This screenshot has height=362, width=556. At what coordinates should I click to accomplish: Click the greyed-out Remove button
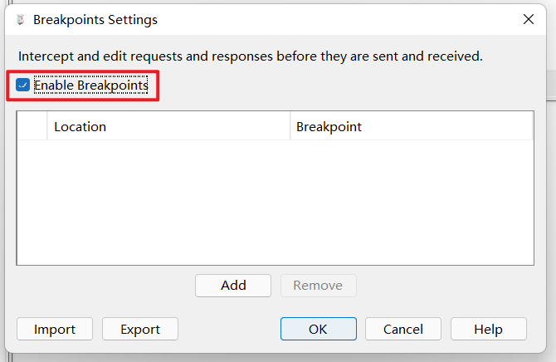click(318, 286)
